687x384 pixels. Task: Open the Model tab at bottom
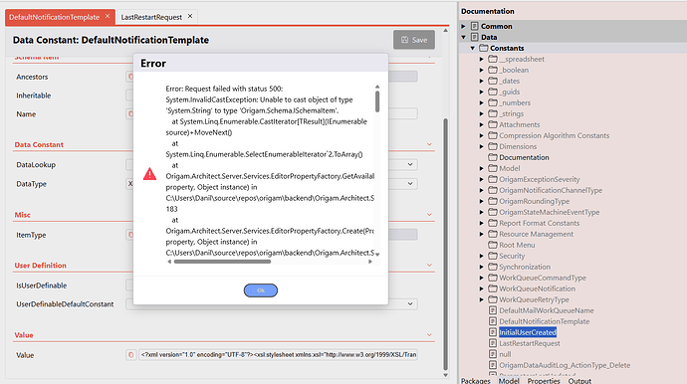[509, 380]
